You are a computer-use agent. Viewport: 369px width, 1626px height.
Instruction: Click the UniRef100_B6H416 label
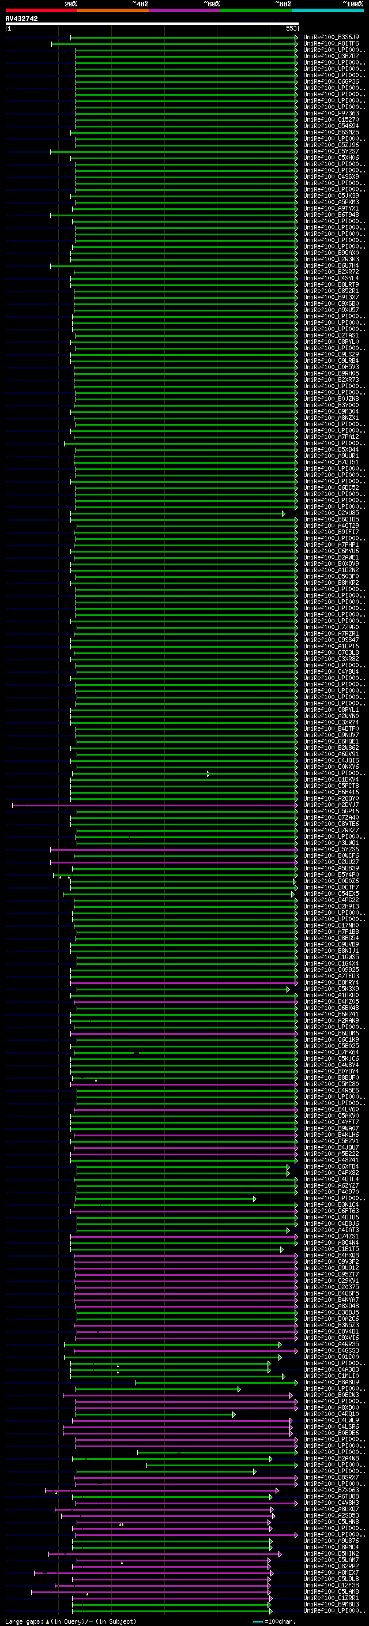tap(330, 792)
